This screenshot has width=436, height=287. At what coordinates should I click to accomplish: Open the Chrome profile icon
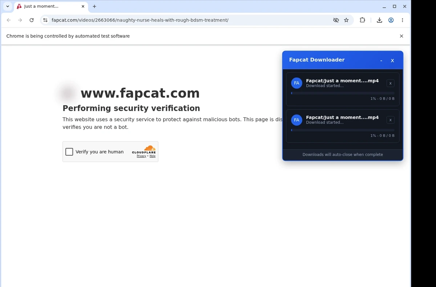(x=391, y=20)
